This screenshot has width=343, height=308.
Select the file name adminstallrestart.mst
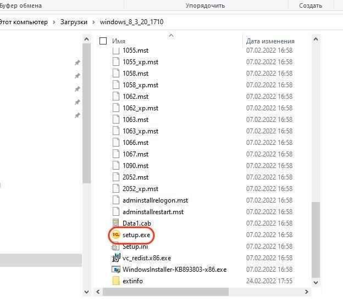click(x=153, y=212)
